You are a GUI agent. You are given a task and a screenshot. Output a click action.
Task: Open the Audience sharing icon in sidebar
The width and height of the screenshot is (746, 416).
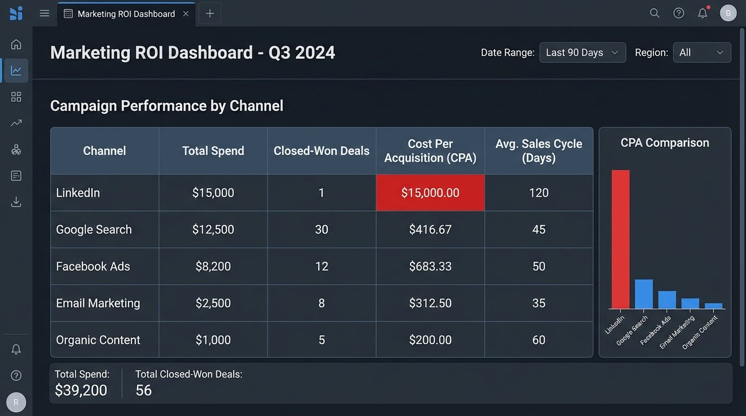click(x=16, y=149)
